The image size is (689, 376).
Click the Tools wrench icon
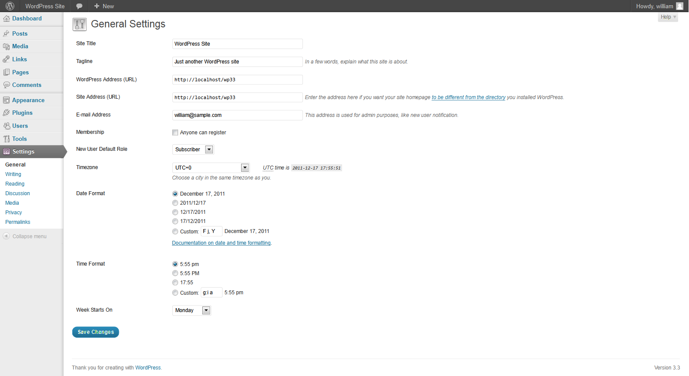pyautogui.click(x=7, y=139)
